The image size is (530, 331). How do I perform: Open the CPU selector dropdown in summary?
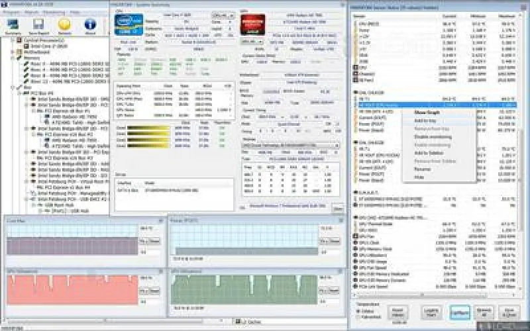(223, 15)
